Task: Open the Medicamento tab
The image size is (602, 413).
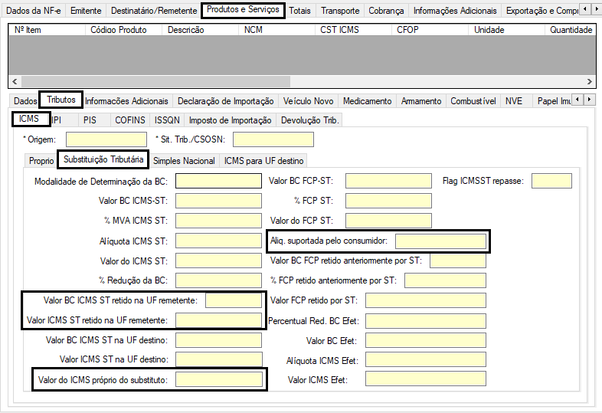Action: 367,101
